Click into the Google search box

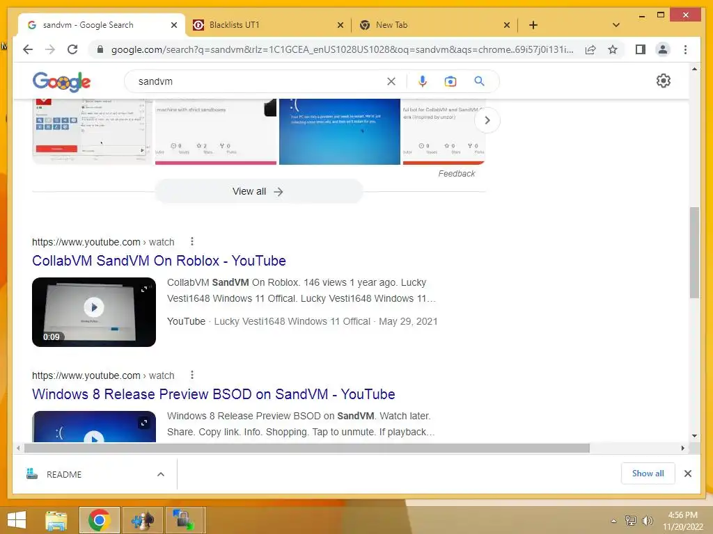[259, 81]
